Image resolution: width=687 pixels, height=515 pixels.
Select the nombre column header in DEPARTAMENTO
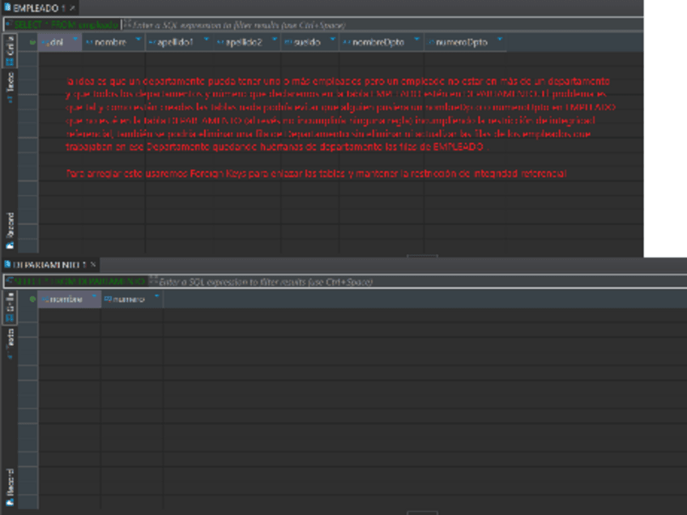click(x=65, y=299)
